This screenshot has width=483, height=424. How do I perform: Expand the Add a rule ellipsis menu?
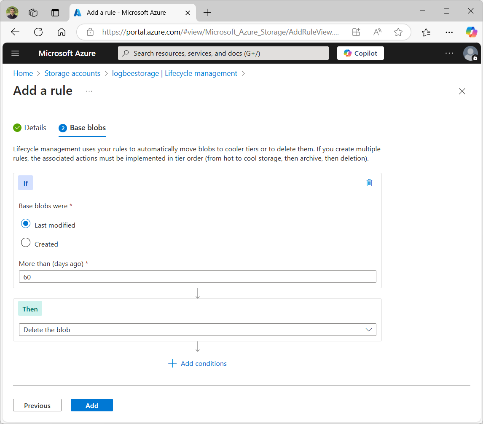[x=89, y=91]
